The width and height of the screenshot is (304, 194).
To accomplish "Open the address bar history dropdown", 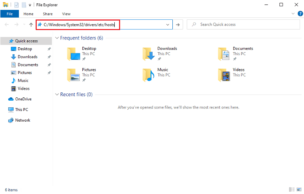I will click(168, 25).
